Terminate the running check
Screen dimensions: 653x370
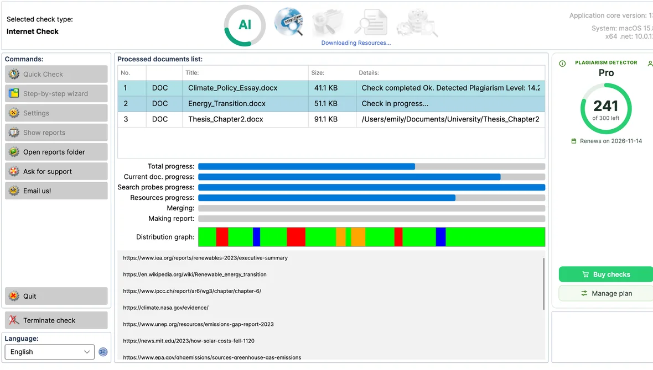56,320
